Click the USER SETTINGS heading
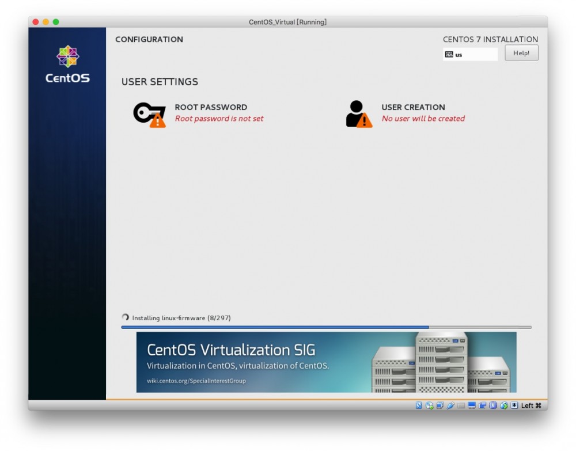Image resolution: width=576 pixels, height=451 pixels. 160,82
